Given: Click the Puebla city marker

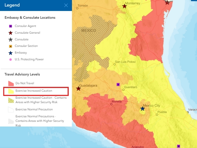Looking at the screenshot, I should point(157,115).
